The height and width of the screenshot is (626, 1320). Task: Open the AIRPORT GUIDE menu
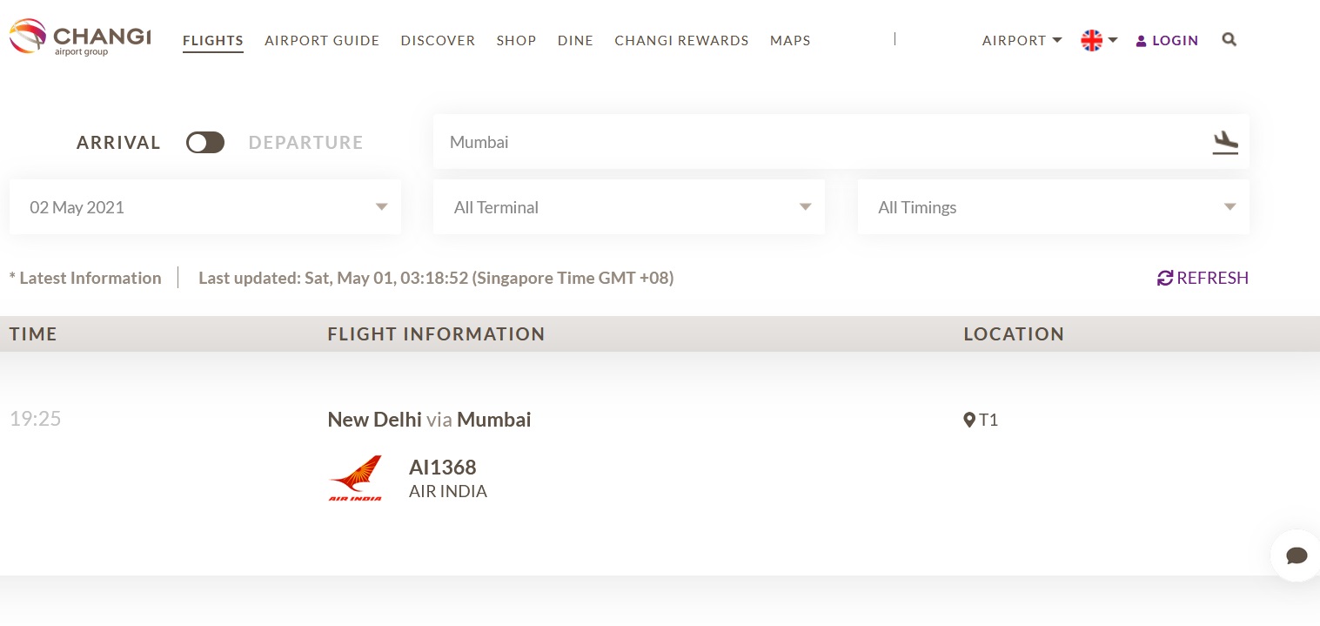point(322,40)
